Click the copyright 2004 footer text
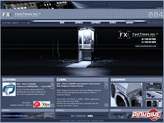The height and width of the screenshot is (123, 164). click(x=82, y=121)
